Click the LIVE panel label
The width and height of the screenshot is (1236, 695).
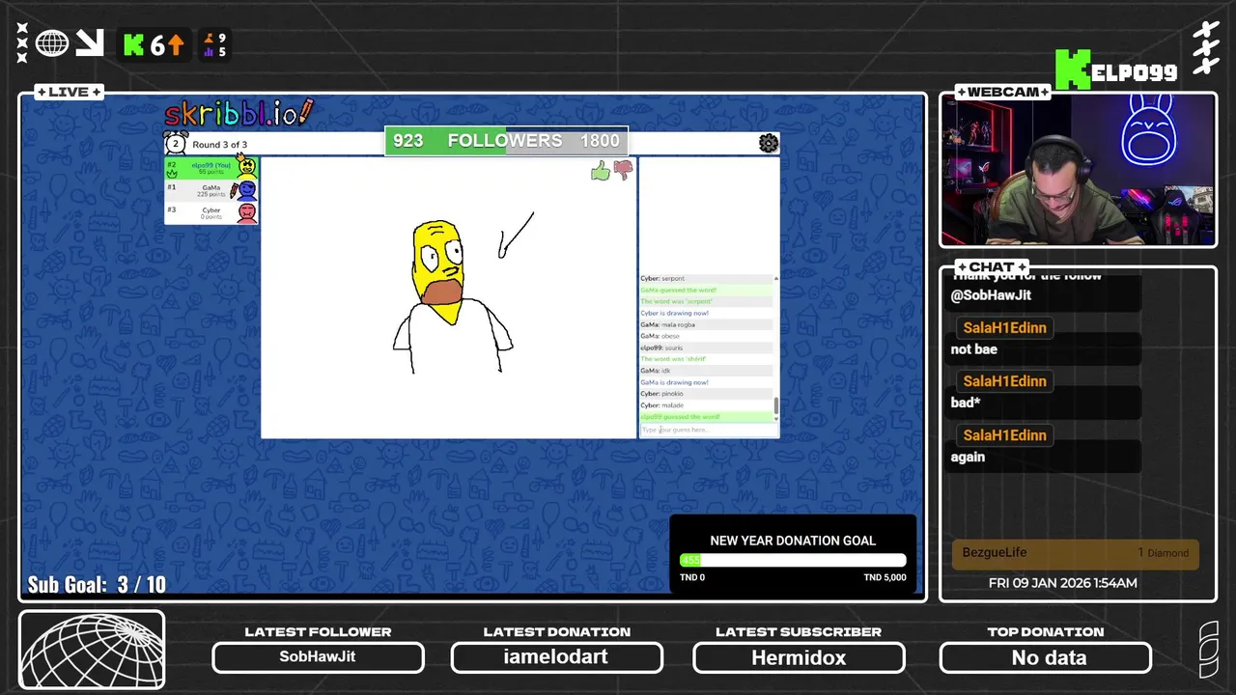pyautogui.click(x=69, y=92)
